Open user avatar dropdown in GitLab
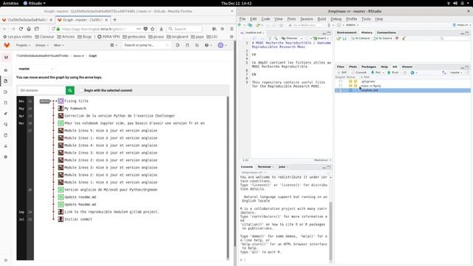 tap(222, 45)
